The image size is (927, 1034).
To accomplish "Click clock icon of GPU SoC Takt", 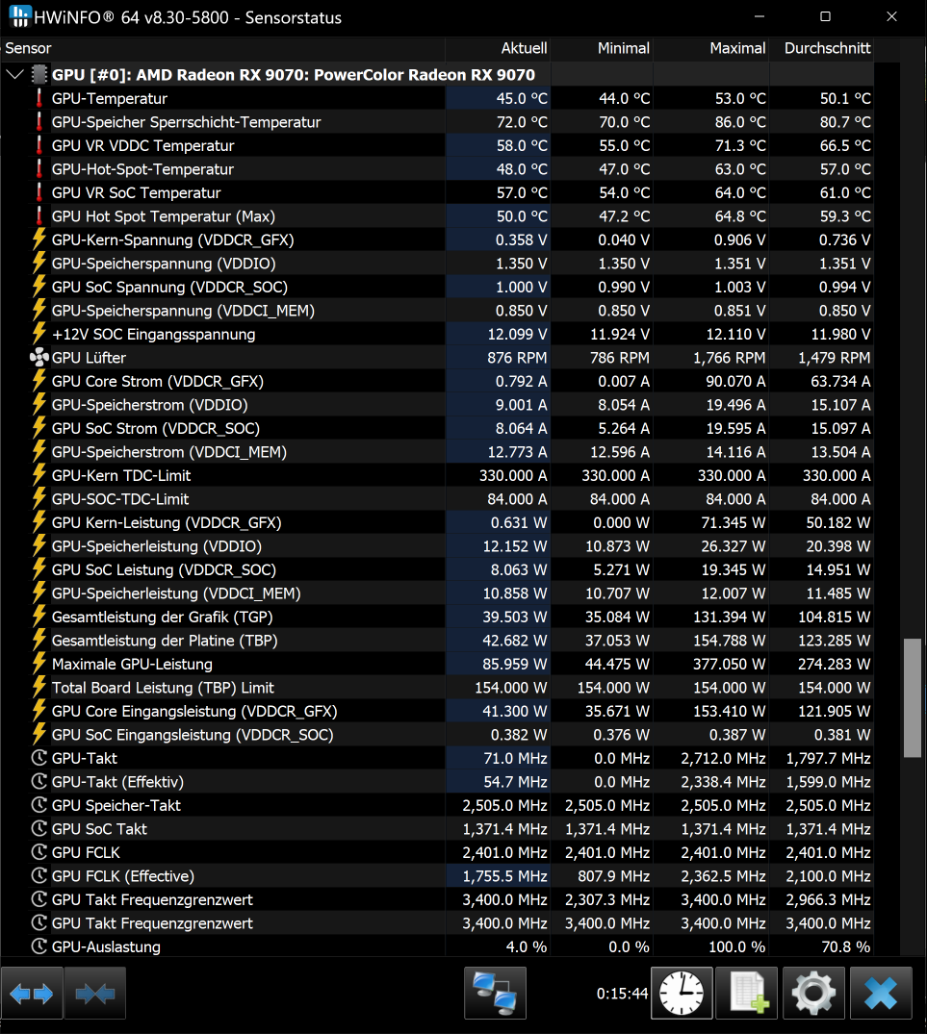I will [39, 829].
